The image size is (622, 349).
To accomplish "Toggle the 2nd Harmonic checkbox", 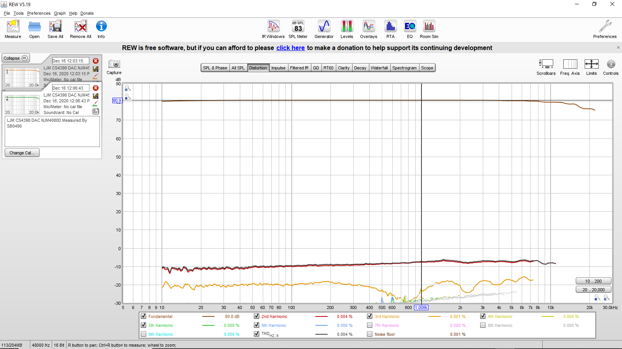I will tap(257, 316).
